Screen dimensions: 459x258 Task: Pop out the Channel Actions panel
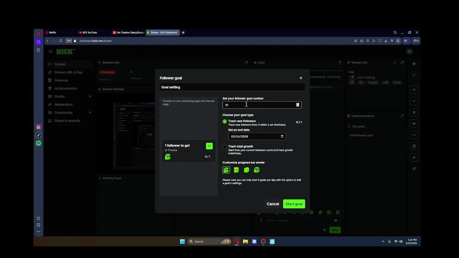[x=402, y=116]
